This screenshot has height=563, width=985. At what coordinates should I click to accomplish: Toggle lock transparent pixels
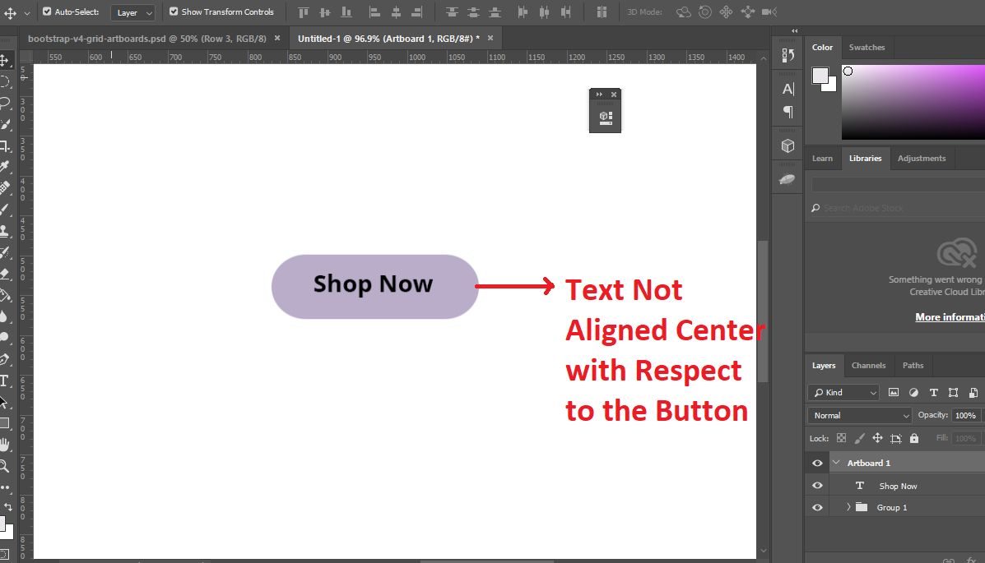pyautogui.click(x=841, y=438)
